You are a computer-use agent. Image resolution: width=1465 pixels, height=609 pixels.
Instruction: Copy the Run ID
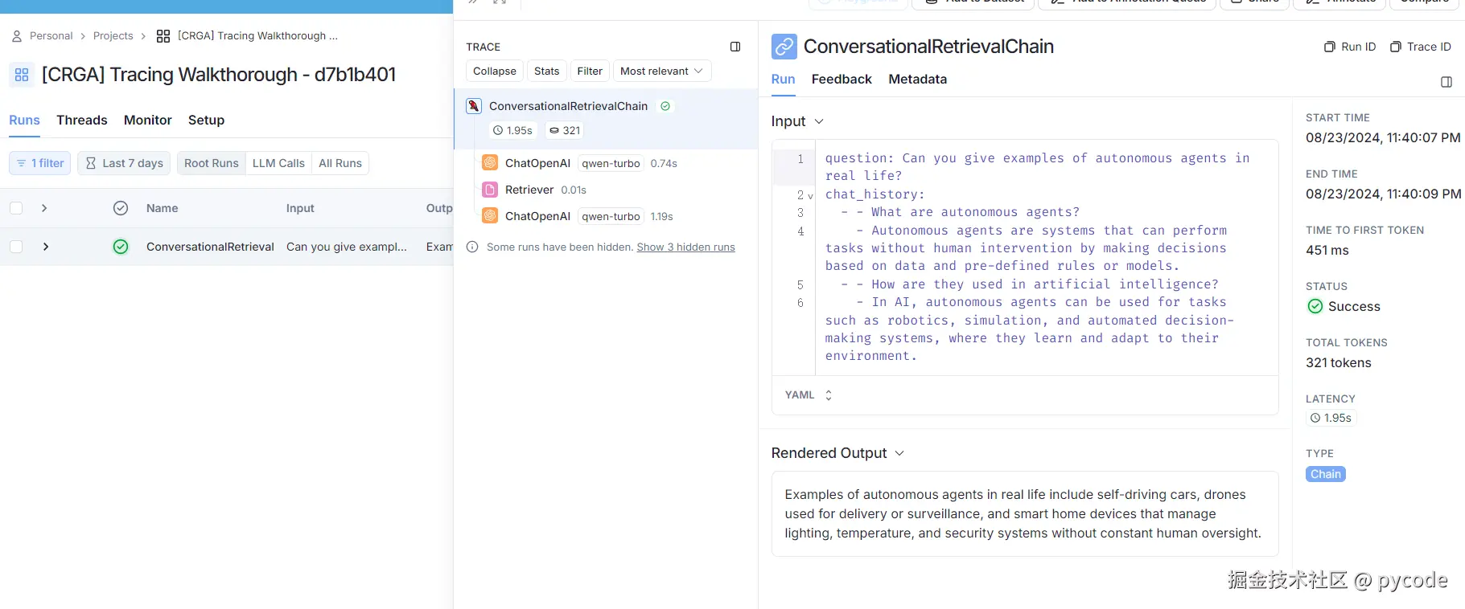point(1350,47)
